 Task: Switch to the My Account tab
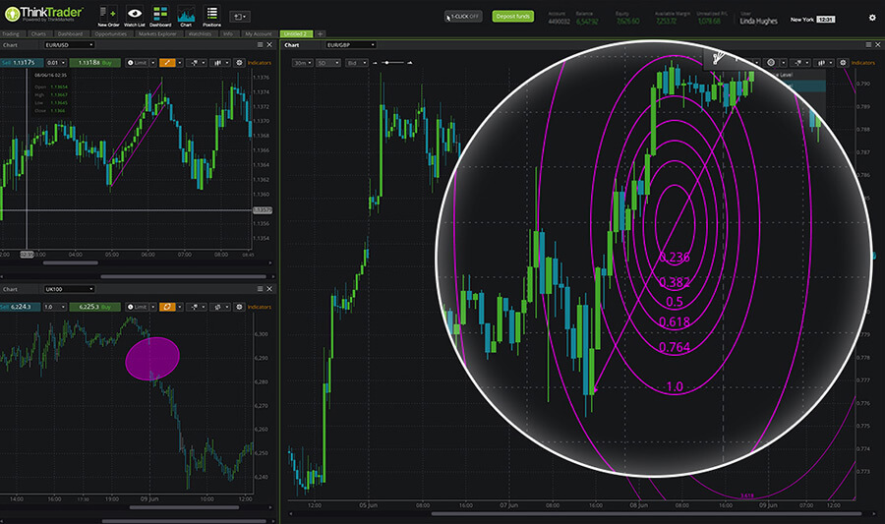(x=257, y=33)
